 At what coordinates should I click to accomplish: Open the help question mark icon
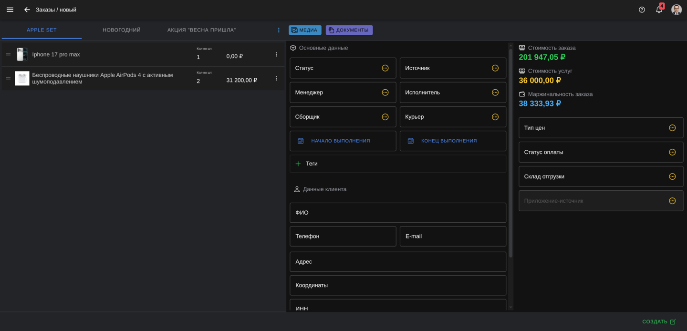tap(642, 10)
